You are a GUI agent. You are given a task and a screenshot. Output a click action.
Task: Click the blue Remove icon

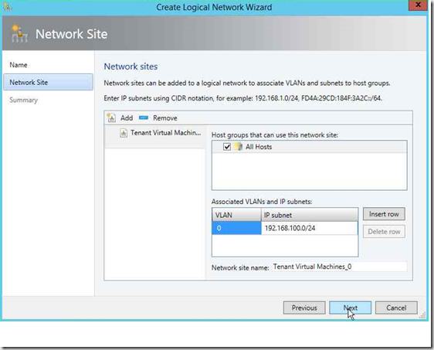coord(144,117)
